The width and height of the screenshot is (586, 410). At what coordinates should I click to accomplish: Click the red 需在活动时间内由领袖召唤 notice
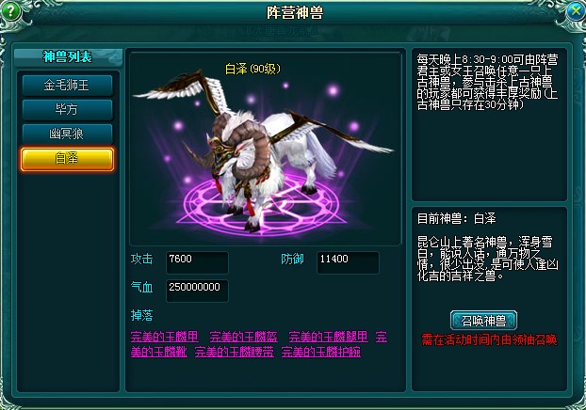[x=489, y=339]
